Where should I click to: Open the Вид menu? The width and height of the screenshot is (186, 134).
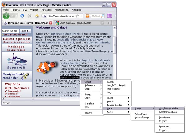pos(24,10)
